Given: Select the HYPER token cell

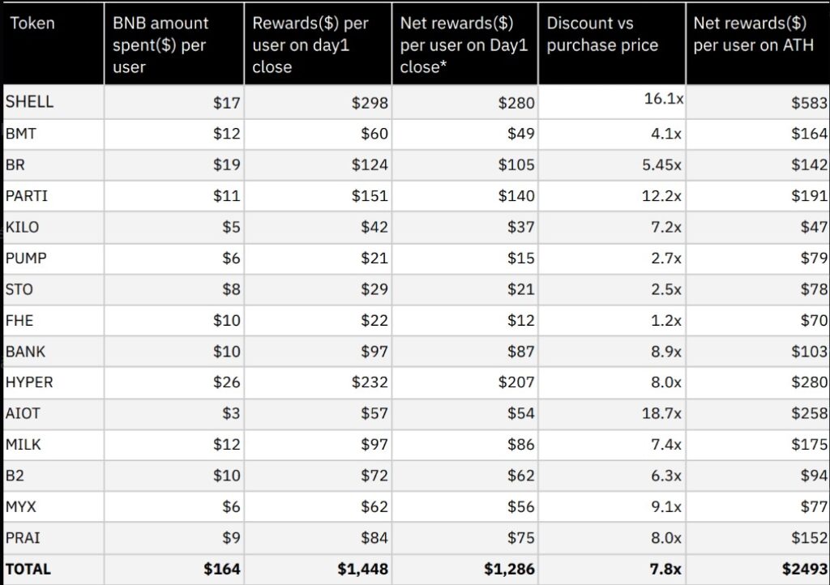Looking at the screenshot, I should 29,382.
